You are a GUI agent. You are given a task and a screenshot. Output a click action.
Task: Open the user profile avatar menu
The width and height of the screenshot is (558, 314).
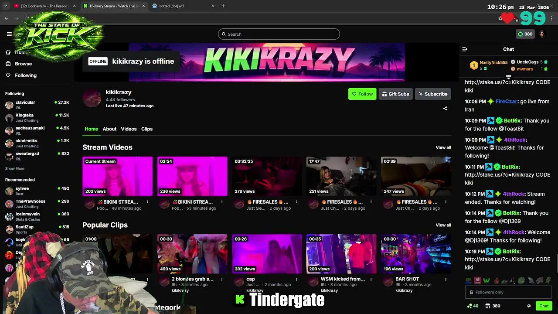click(x=542, y=34)
